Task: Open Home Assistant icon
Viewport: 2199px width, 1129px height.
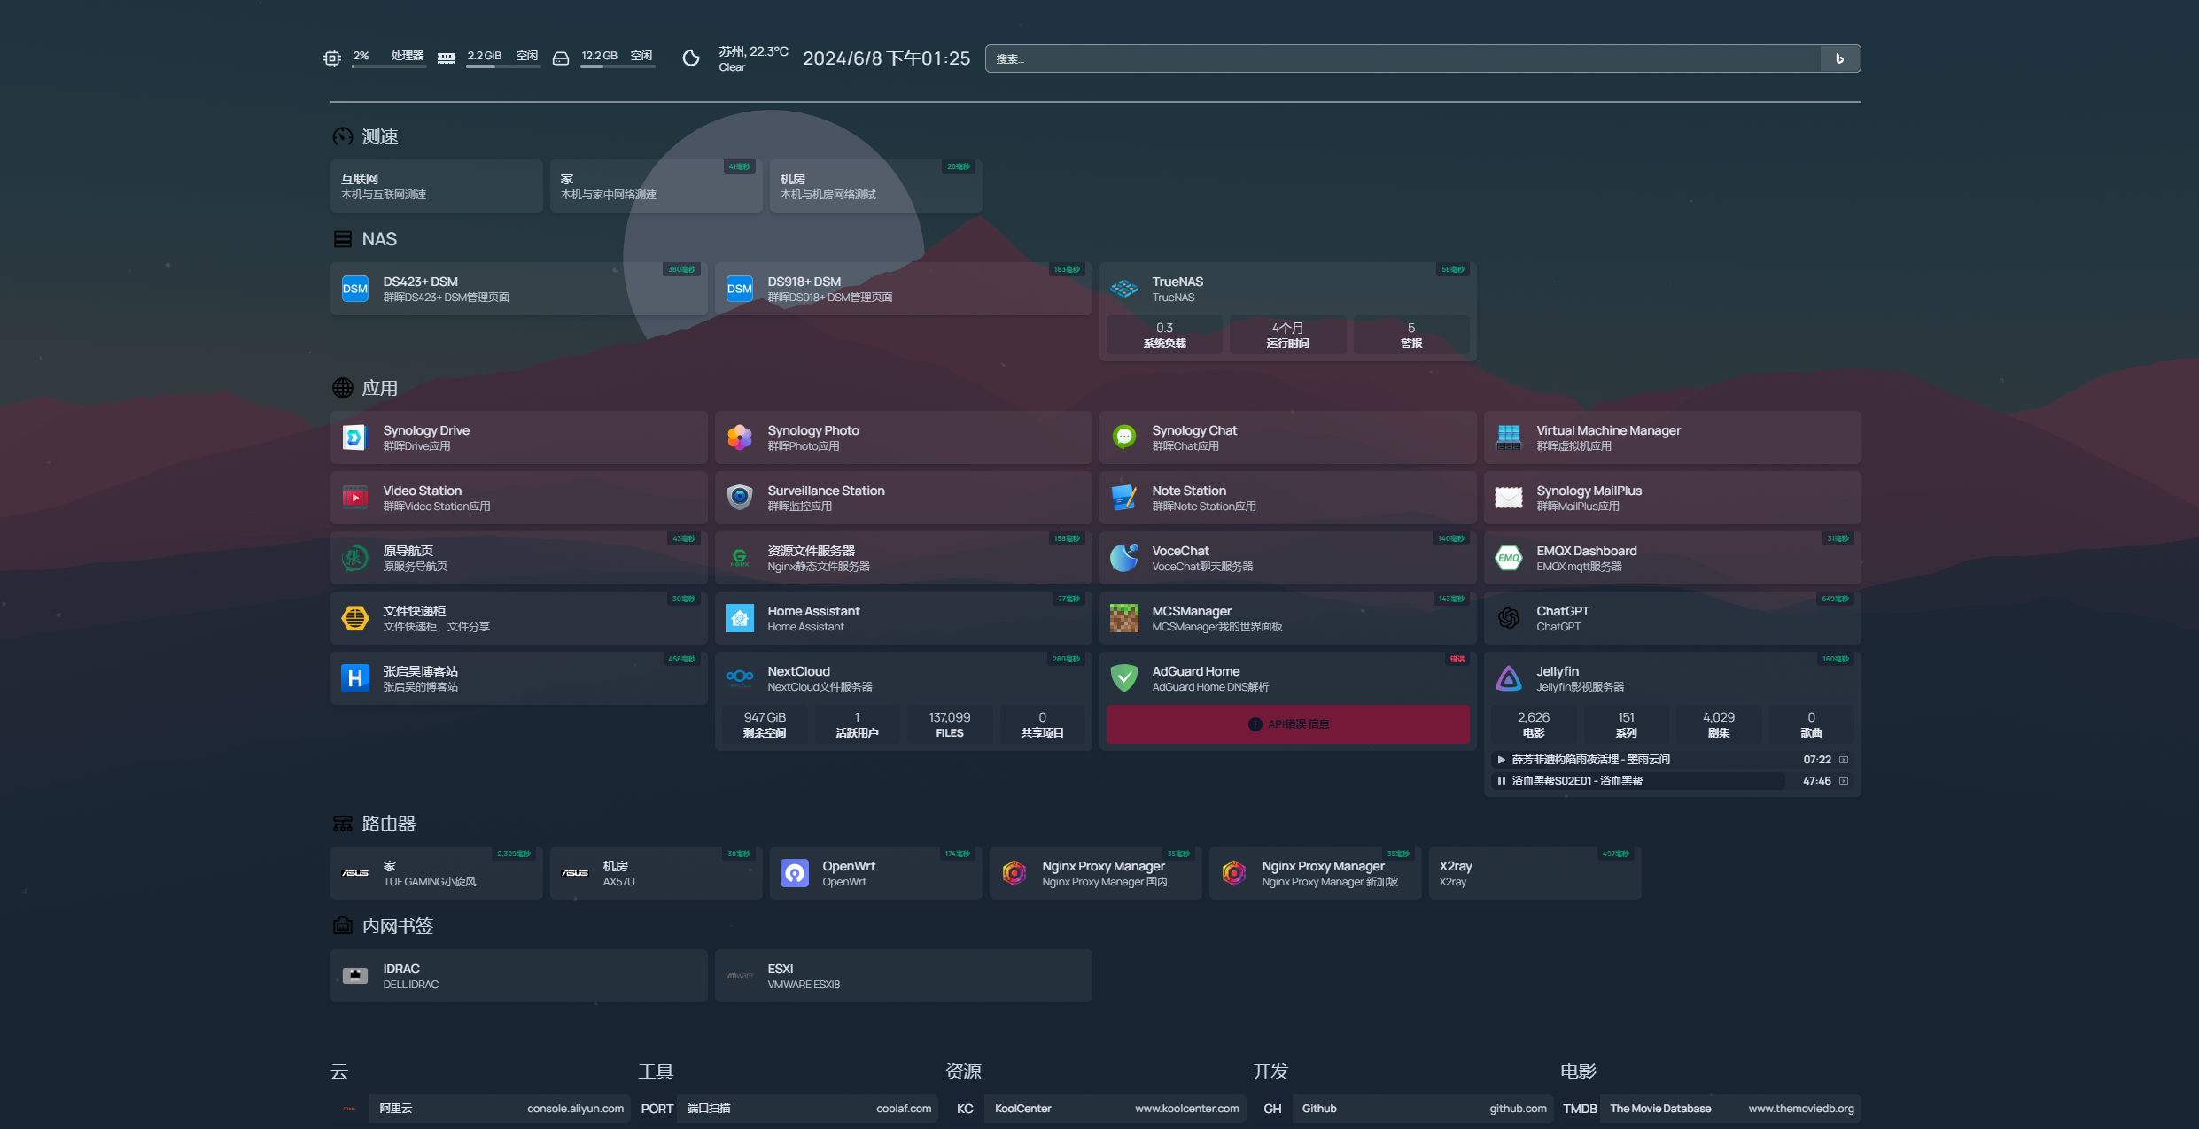Action: [740, 618]
